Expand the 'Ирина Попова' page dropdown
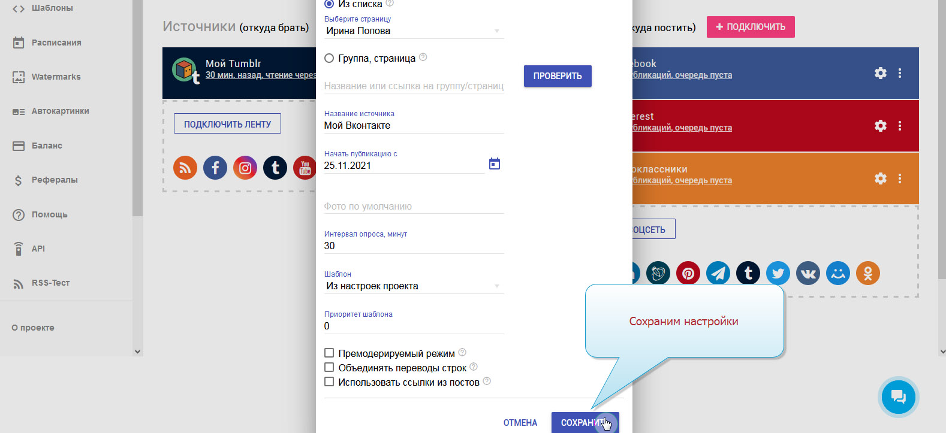The image size is (946, 433). (x=414, y=31)
